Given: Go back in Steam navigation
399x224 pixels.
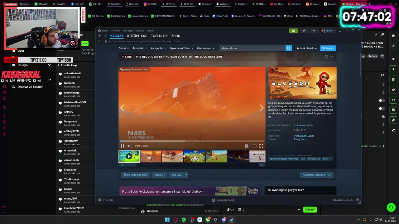Looking at the screenshot, I should coord(100,36).
